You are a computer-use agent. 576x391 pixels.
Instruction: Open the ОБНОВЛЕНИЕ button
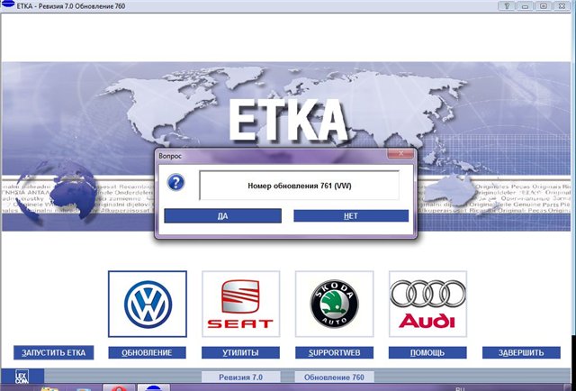pos(147,353)
